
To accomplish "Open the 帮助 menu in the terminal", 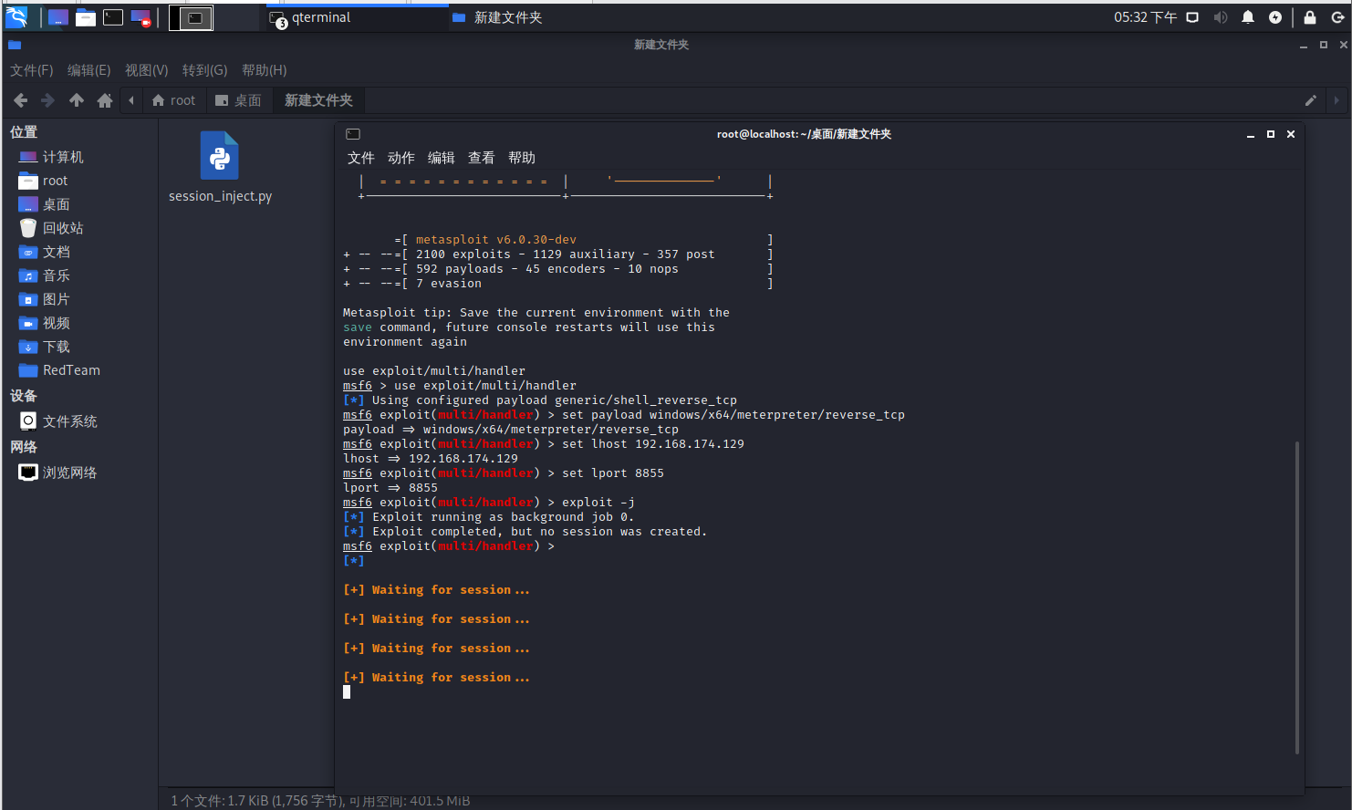I will (522, 158).
